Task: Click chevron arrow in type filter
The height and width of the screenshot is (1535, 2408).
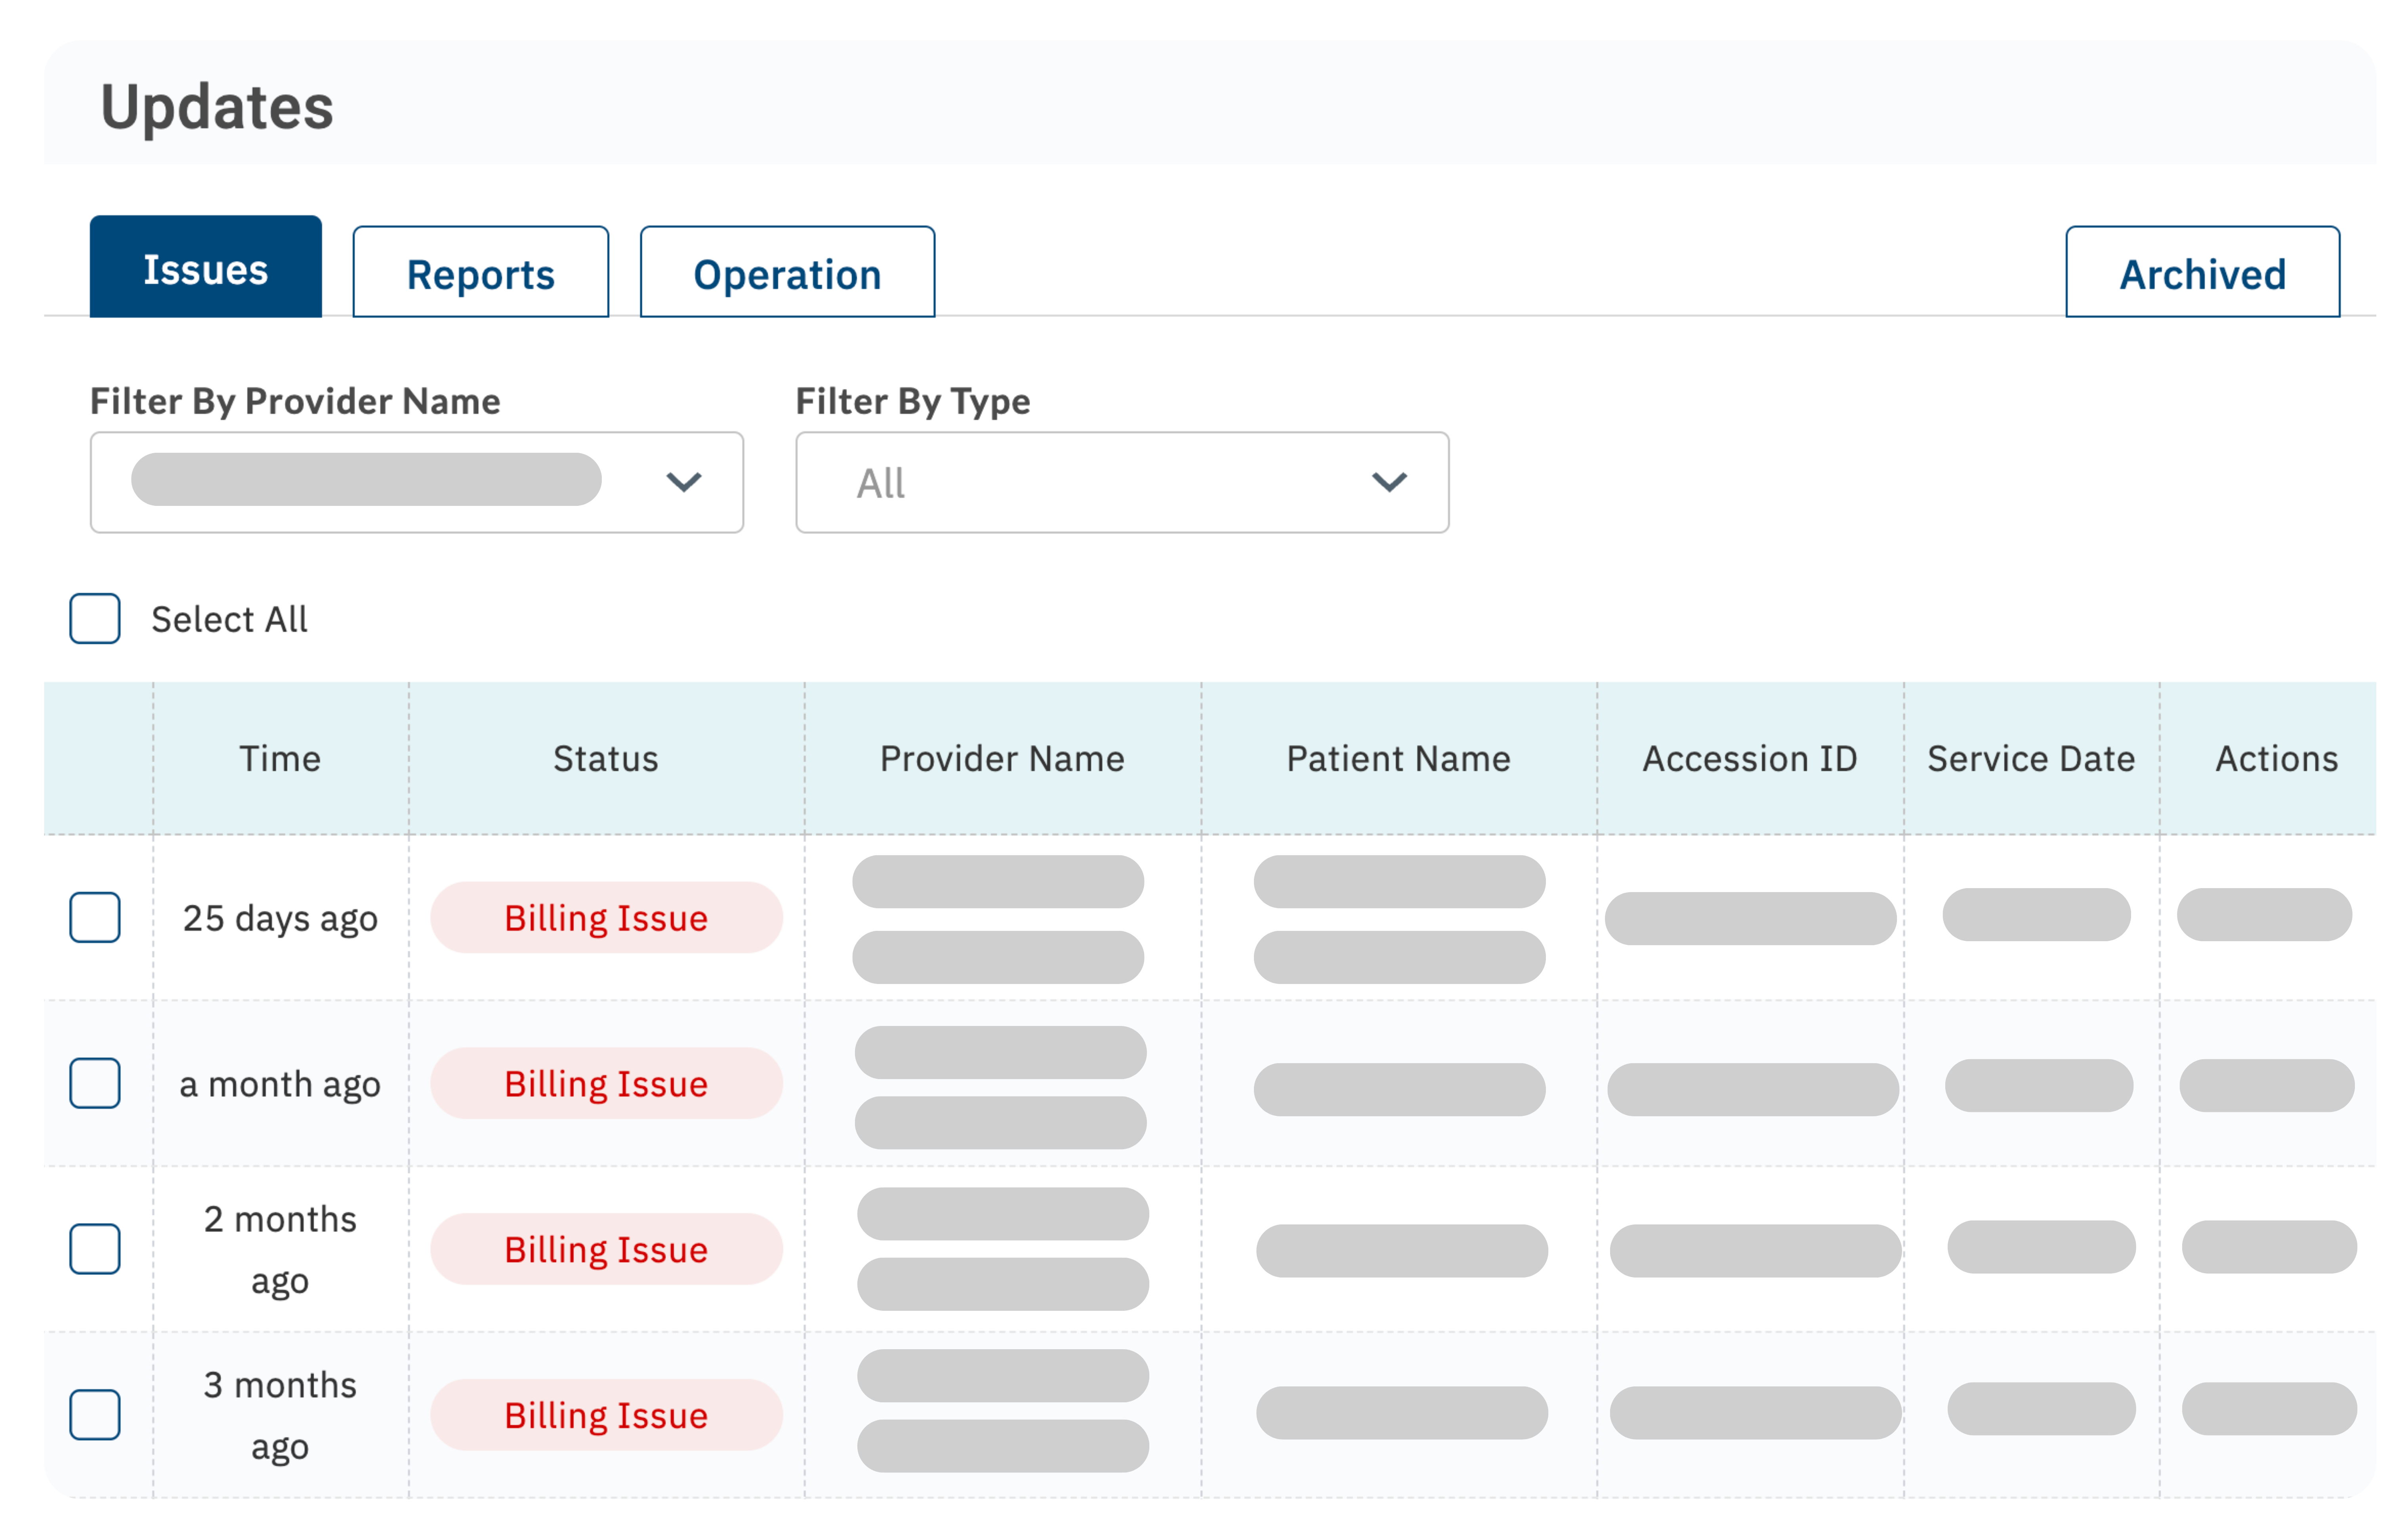Action: click(x=1389, y=482)
